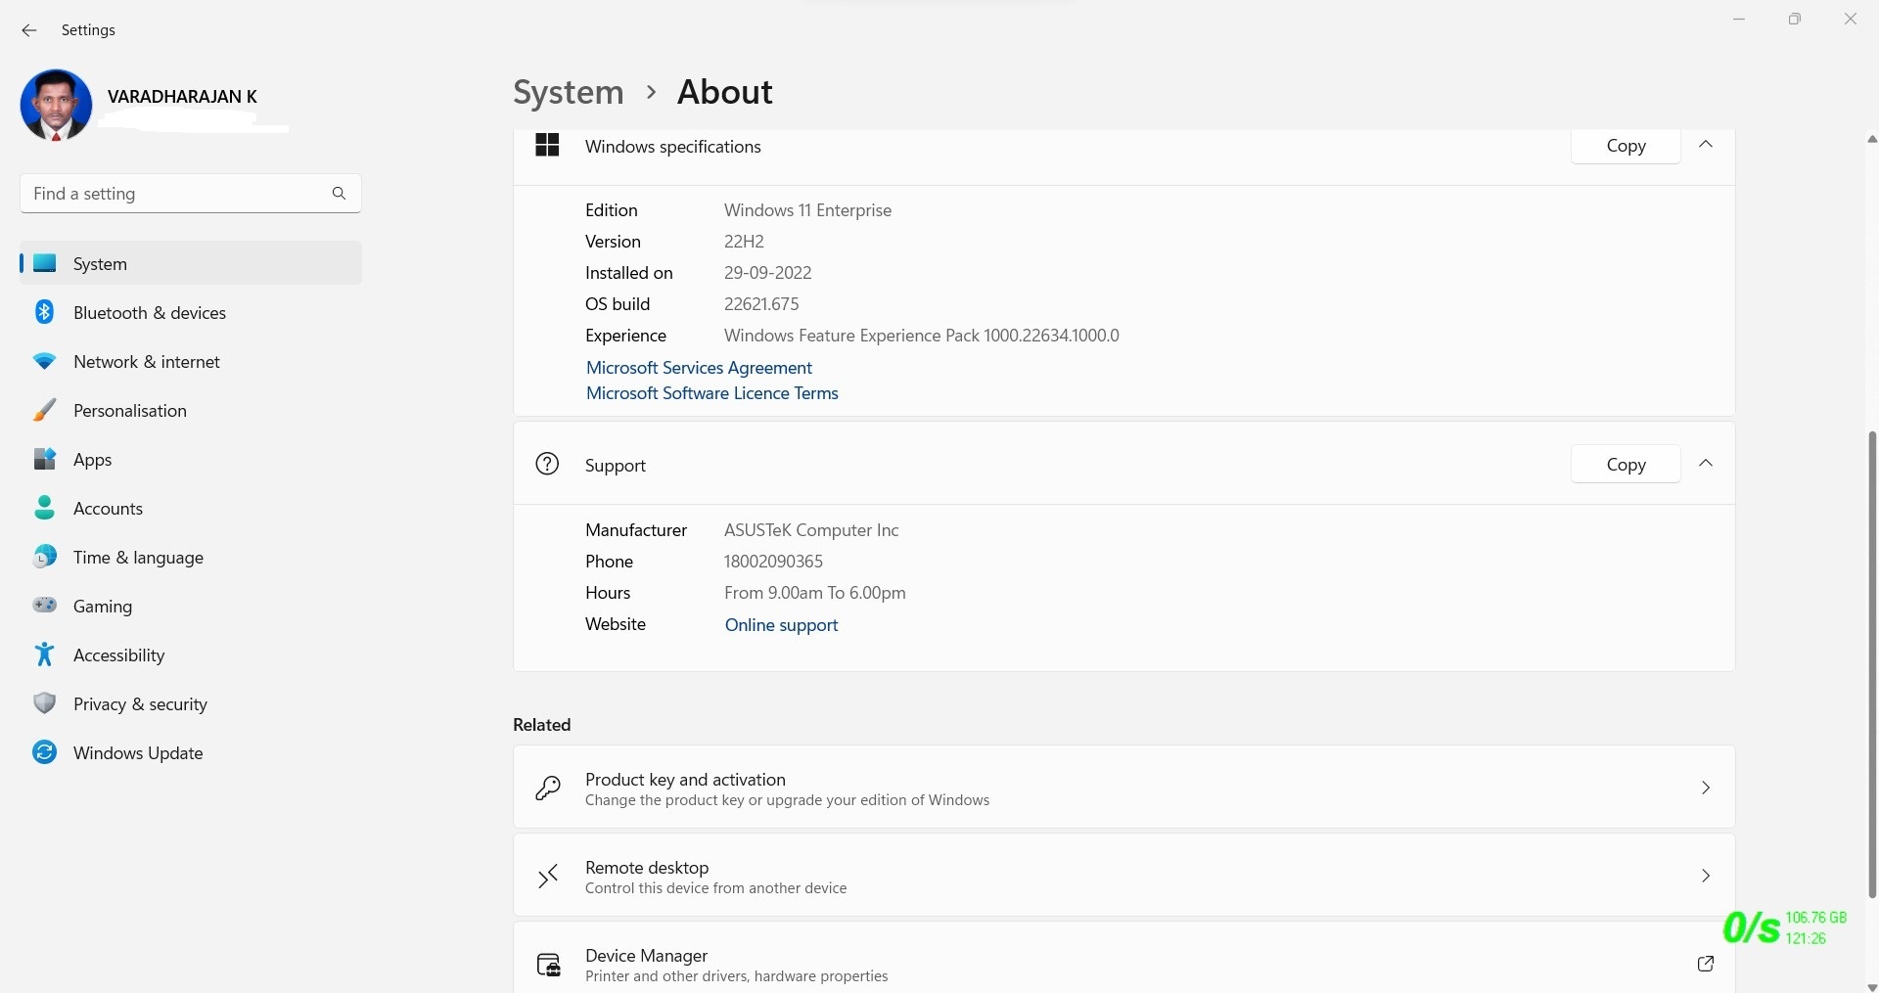Click the Support question mark icon
1879x993 pixels.
coord(547,464)
